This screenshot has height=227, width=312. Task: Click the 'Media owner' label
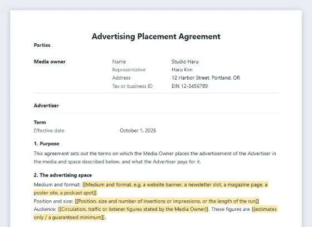(50, 62)
